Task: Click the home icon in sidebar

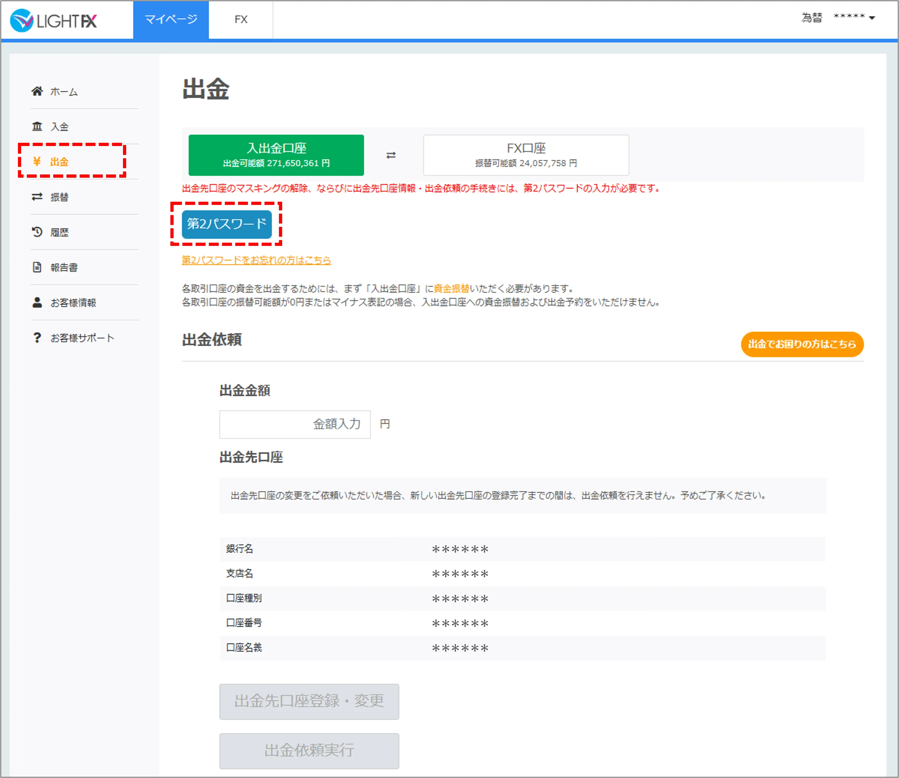Action: [x=37, y=91]
